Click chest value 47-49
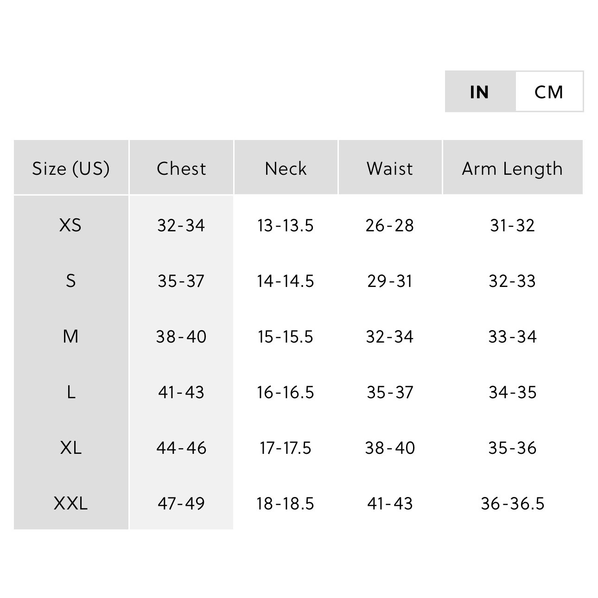The height and width of the screenshot is (598, 598). tap(181, 503)
